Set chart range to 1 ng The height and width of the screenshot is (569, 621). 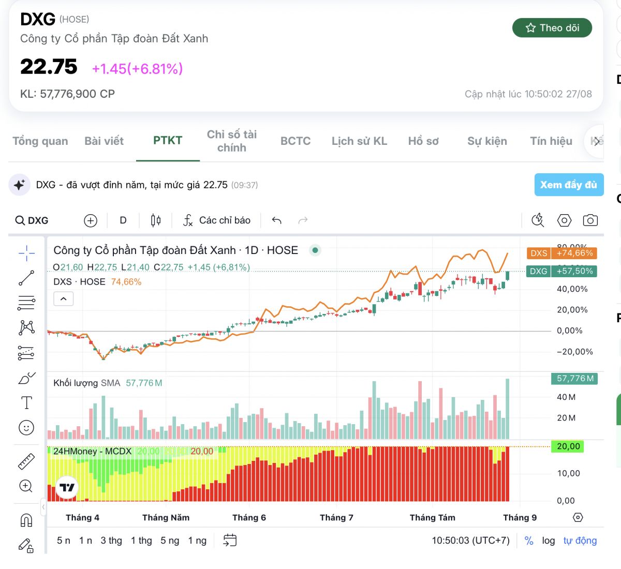point(197,541)
